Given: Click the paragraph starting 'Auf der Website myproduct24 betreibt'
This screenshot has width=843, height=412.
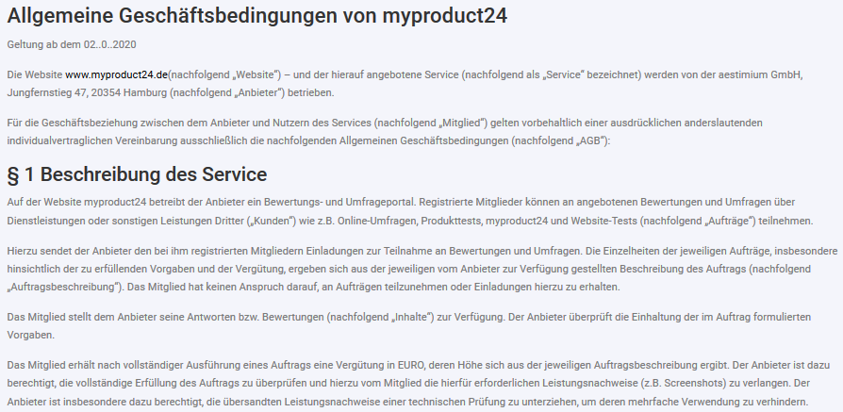Looking at the screenshot, I should tap(410, 211).
